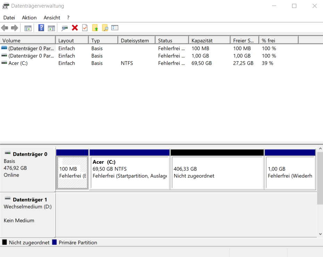Open the Datei menu
This screenshot has width=323, height=257.
9,18
